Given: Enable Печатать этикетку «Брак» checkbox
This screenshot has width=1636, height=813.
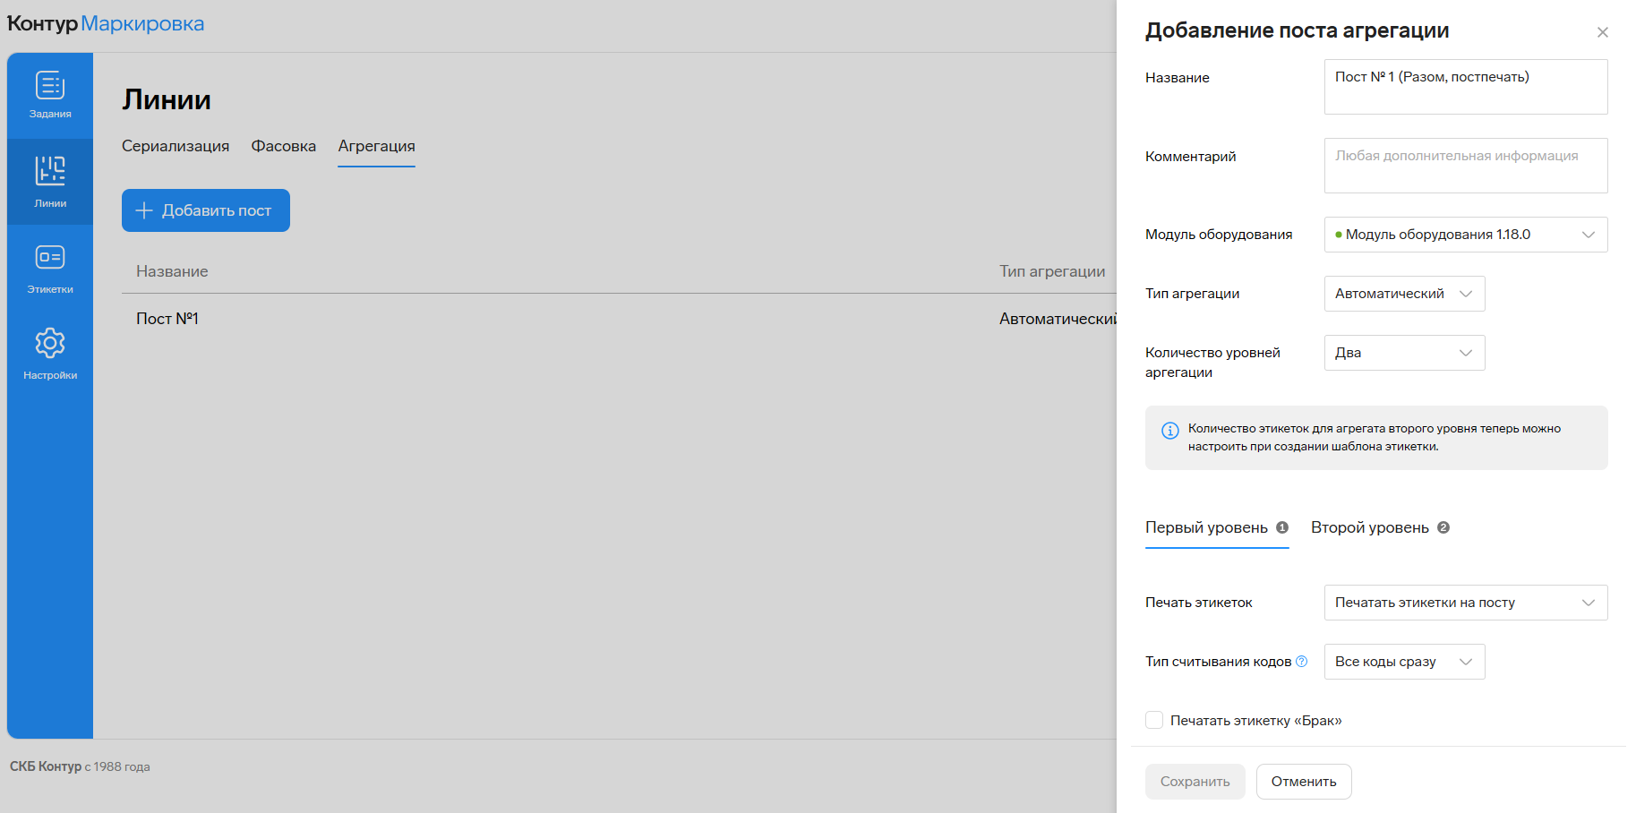Looking at the screenshot, I should (1154, 720).
